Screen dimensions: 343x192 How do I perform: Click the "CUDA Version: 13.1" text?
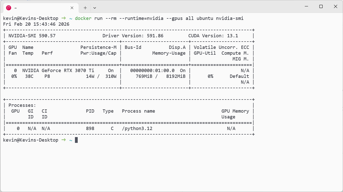coord(213,36)
